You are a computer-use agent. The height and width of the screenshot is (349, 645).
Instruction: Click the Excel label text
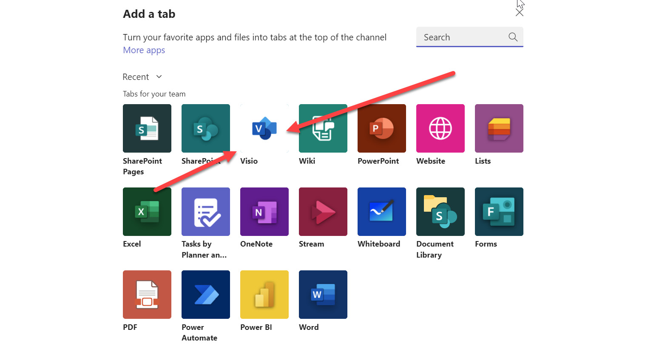click(132, 244)
